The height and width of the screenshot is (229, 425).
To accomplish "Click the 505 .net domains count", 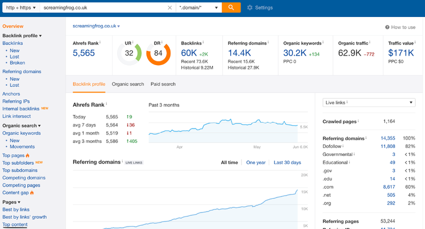I will coord(391,195).
